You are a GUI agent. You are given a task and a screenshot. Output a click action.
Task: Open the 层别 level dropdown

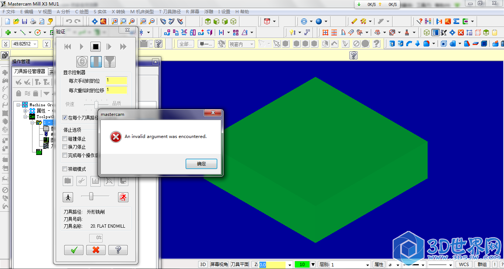(367, 265)
